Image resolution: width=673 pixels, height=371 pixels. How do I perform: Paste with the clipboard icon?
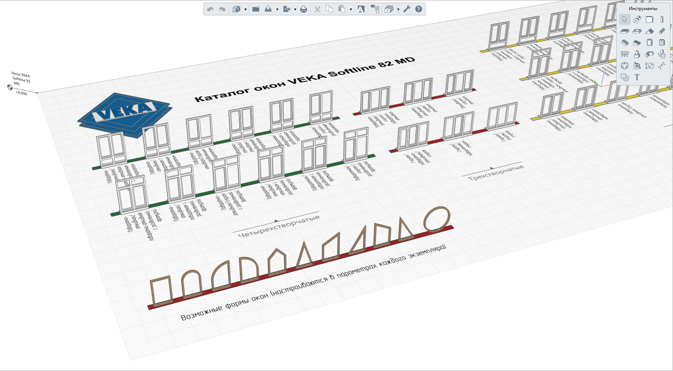pyautogui.click(x=342, y=9)
